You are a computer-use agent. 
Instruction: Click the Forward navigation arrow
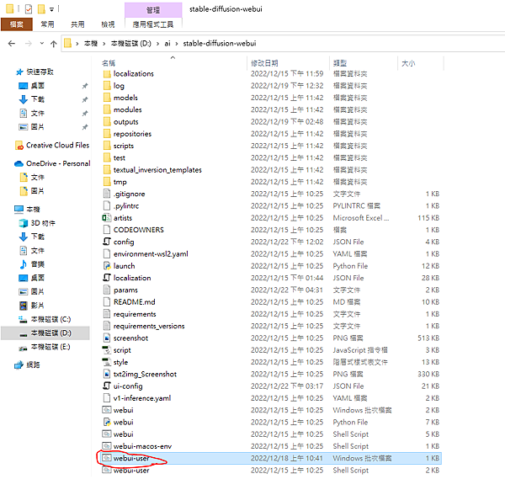click(29, 44)
